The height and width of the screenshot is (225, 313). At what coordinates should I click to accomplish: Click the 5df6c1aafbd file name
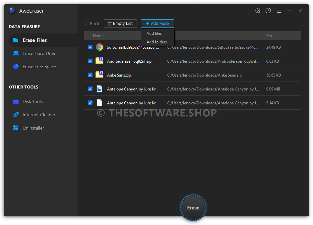pos(133,47)
